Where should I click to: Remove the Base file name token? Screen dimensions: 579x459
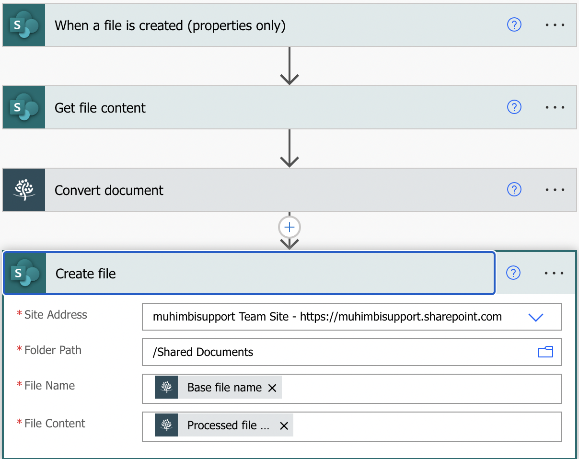(272, 388)
